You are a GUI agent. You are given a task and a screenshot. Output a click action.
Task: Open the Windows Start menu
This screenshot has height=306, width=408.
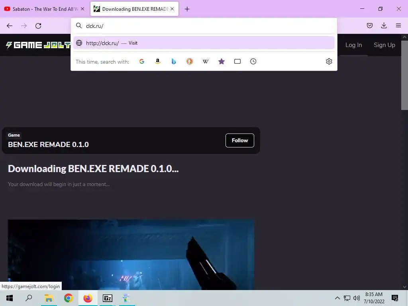10,298
